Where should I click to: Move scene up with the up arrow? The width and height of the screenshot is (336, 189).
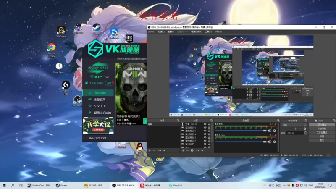point(160,150)
